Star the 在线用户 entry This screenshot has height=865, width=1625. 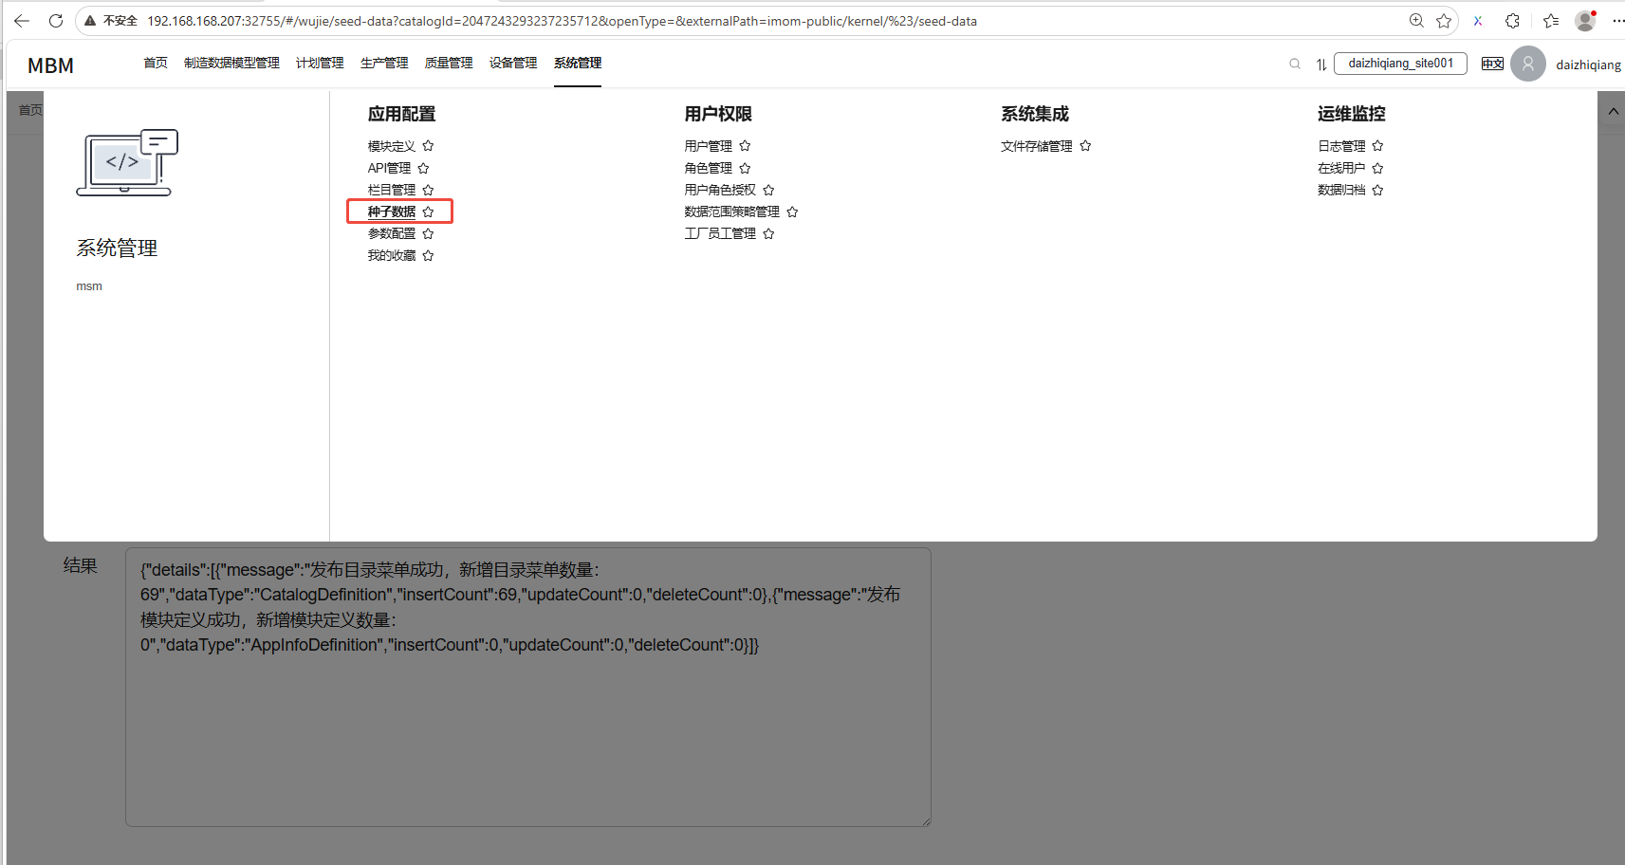click(x=1377, y=168)
